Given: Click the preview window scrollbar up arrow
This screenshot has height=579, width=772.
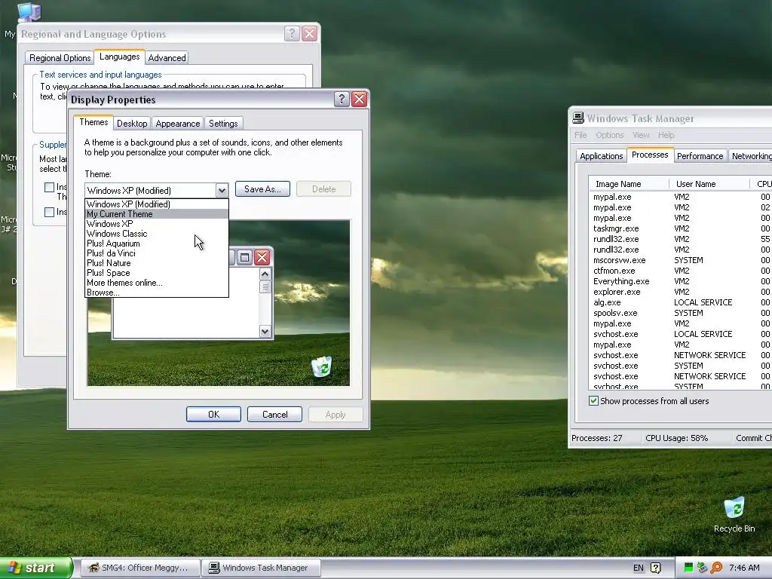Looking at the screenshot, I should coord(265,274).
